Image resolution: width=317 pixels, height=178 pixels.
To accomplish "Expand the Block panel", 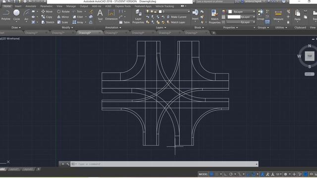I will click(x=199, y=28).
